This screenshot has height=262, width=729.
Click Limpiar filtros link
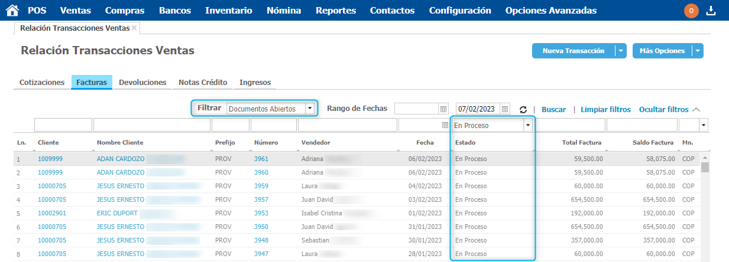tap(605, 110)
